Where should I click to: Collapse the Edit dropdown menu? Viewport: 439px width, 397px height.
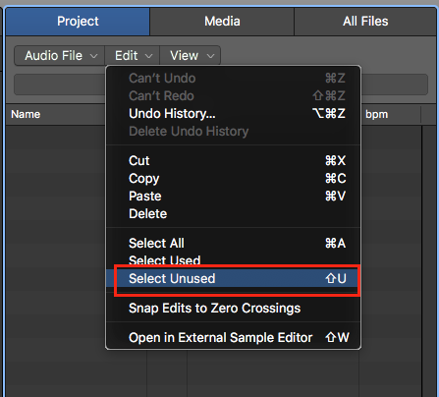coord(133,56)
